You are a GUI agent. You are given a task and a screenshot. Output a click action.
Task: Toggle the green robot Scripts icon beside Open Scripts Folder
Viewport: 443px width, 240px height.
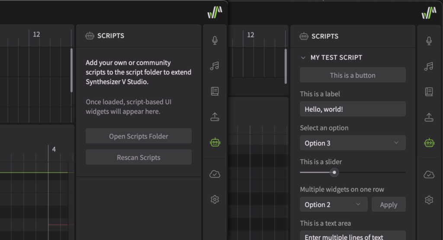point(215,142)
